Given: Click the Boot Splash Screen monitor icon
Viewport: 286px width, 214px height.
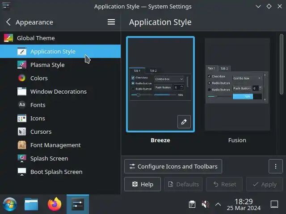Looking at the screenshot, I should coord(22,172).
